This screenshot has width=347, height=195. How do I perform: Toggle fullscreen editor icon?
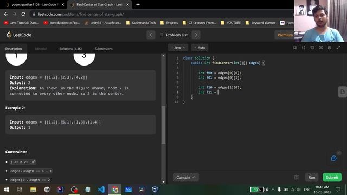point(338,48)
